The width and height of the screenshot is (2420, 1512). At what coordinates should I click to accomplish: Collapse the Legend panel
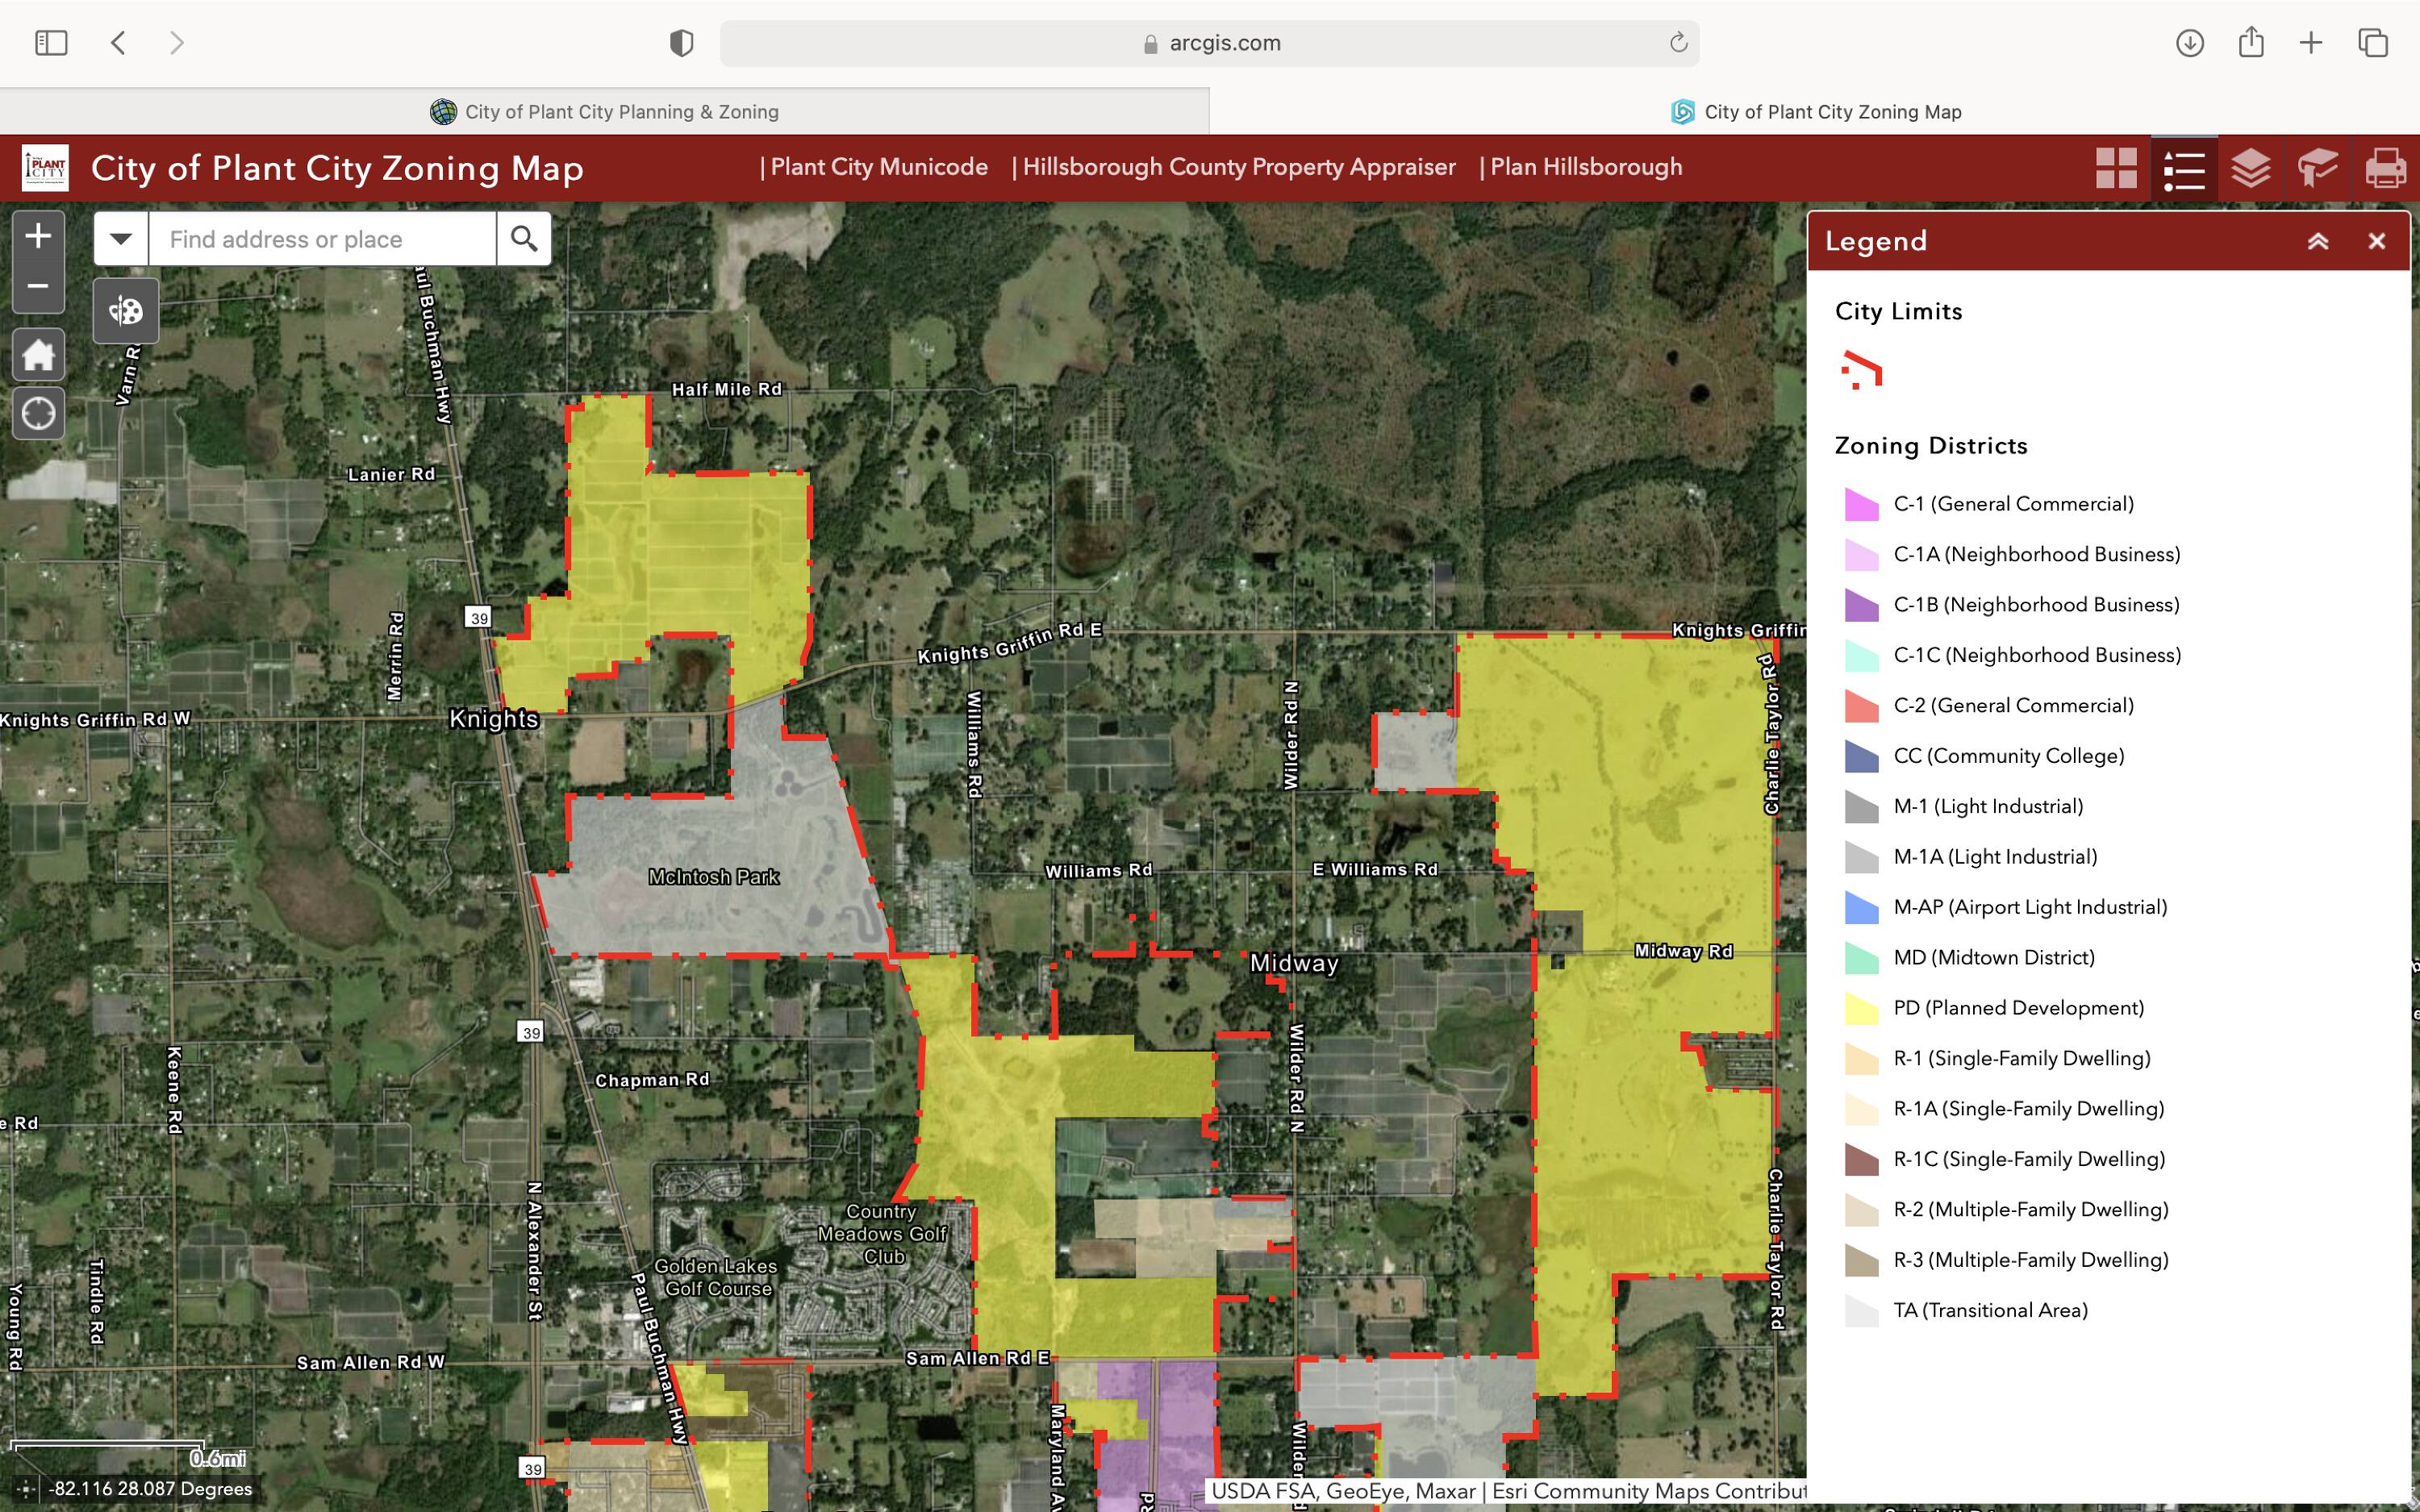pos(2318,241)
